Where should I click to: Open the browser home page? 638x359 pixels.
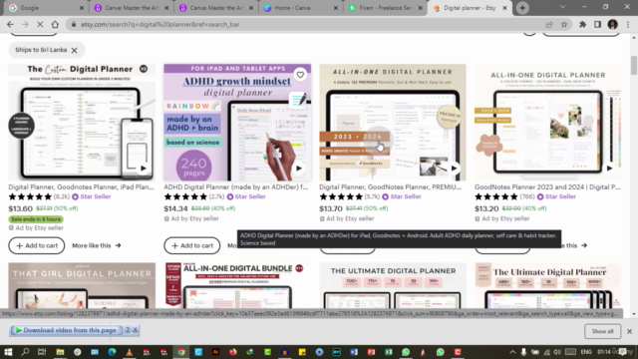[55, 24]
